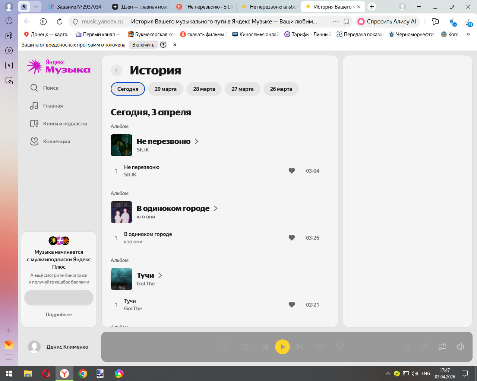Open Yandex home via the Я toolbar button
This screenshot has height=381, width=477.
pos(43,22)
